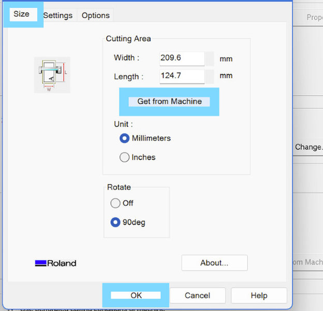The height and width of the screenshot is (311, 323).
Task: Open the Settings tab
Action: pyautogui.click(x=58, y=16)
